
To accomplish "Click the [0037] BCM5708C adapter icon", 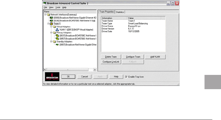I will pos(57,36).
